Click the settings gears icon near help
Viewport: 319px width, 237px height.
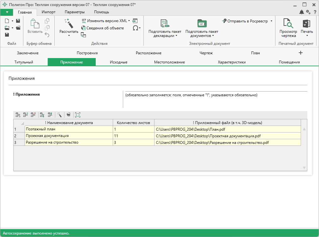[x=308, y=12]
